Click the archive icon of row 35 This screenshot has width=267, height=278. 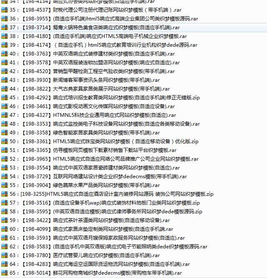click(5, 10)
